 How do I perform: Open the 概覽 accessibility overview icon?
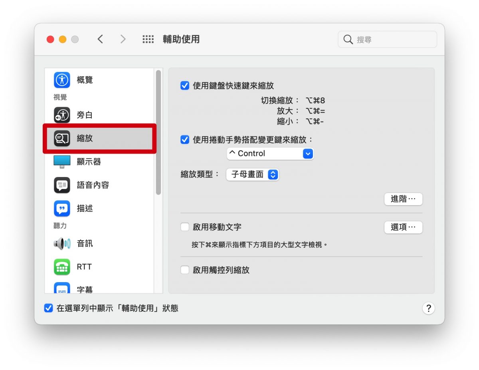coord(62,80)
